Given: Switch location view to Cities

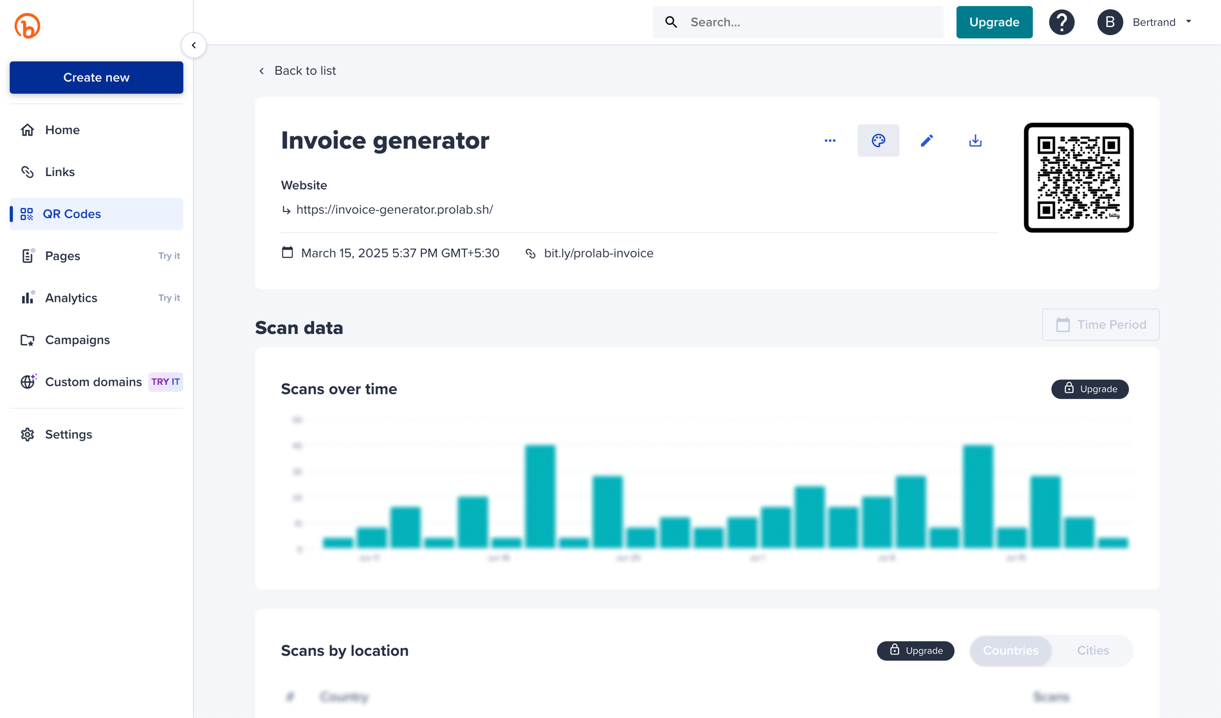Looking at the screenshot, I should click(1093, 650).
